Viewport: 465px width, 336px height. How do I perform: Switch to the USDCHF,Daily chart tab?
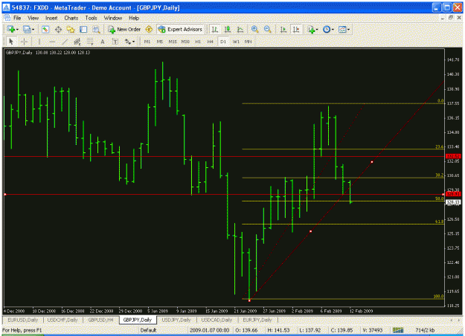pos(62,320)
